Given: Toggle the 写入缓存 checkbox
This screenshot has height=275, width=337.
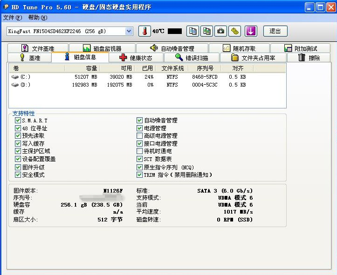Looking at the screenshot, I should [18, 143].
